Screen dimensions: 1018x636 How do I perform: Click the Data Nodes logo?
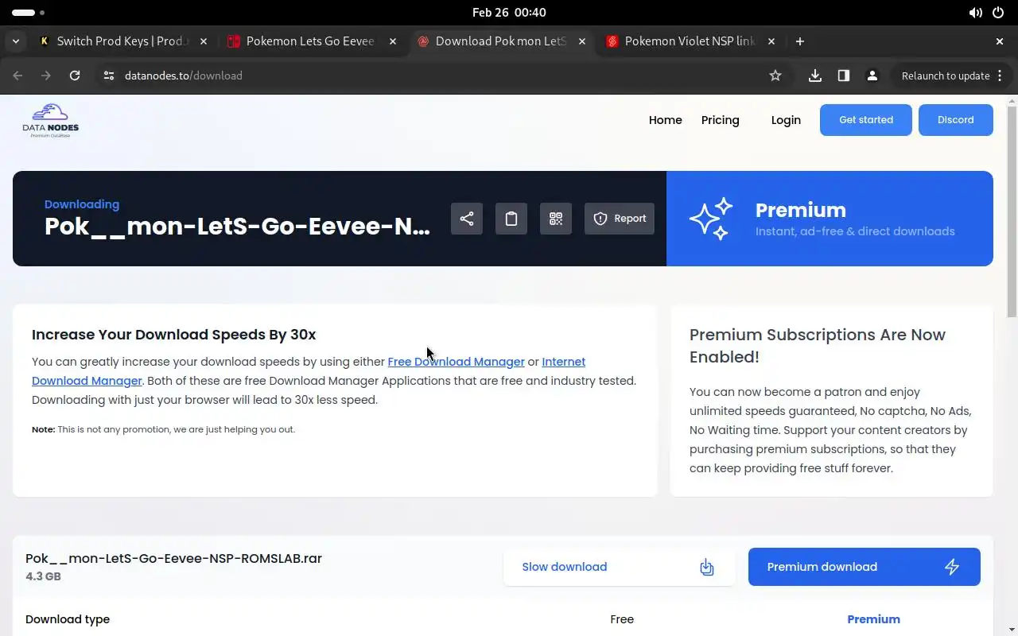[x=50, y=121]
